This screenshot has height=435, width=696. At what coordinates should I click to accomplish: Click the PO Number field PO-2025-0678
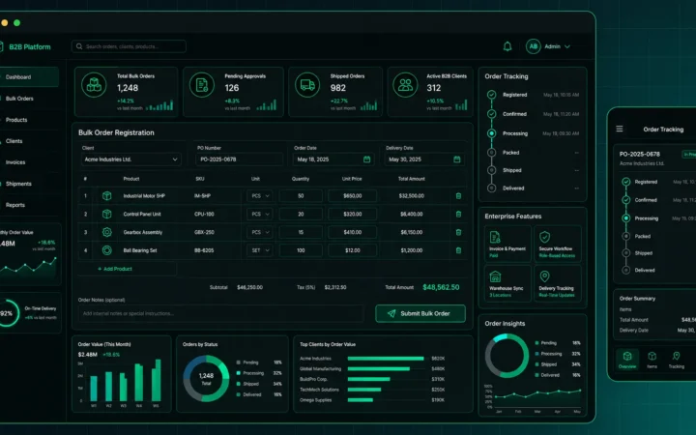[x=240, y=159]
